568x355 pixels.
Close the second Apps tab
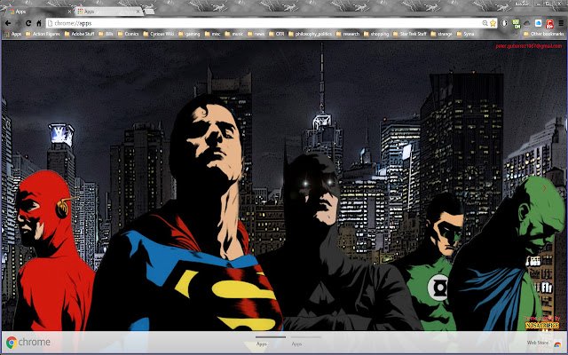[x=138, y=12]
